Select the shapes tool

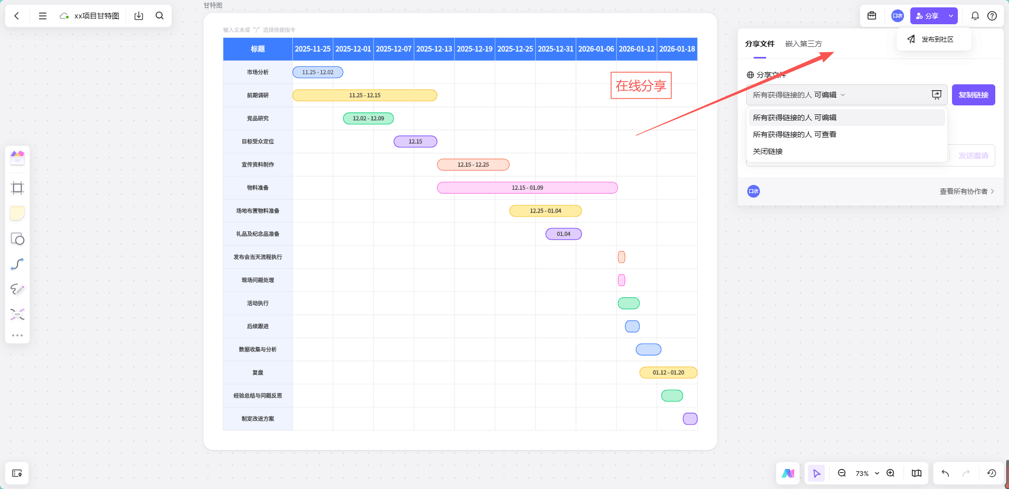(17, 239)
